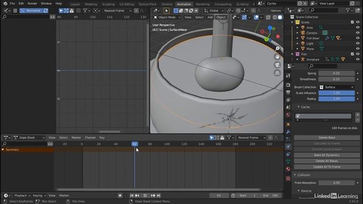Click the Blender logo icon
This screenshot has height=204, width=363.
(5, 3)
